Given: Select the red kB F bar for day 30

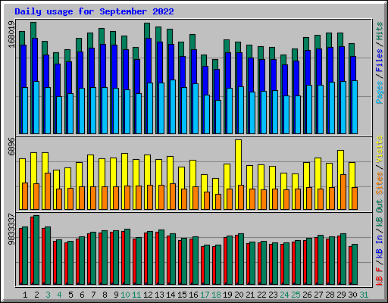Looking at the screenshot, I should coord(350,265).
